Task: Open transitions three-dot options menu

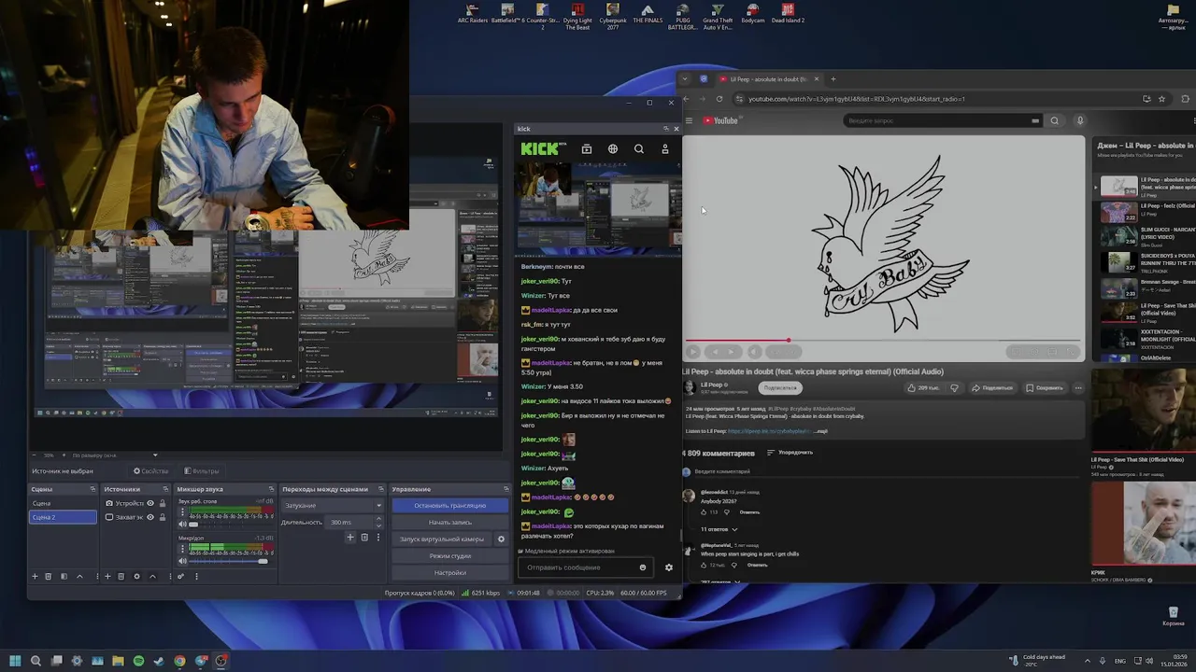Action: coord(378,537)
